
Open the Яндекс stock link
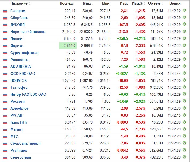coord(17,46)
